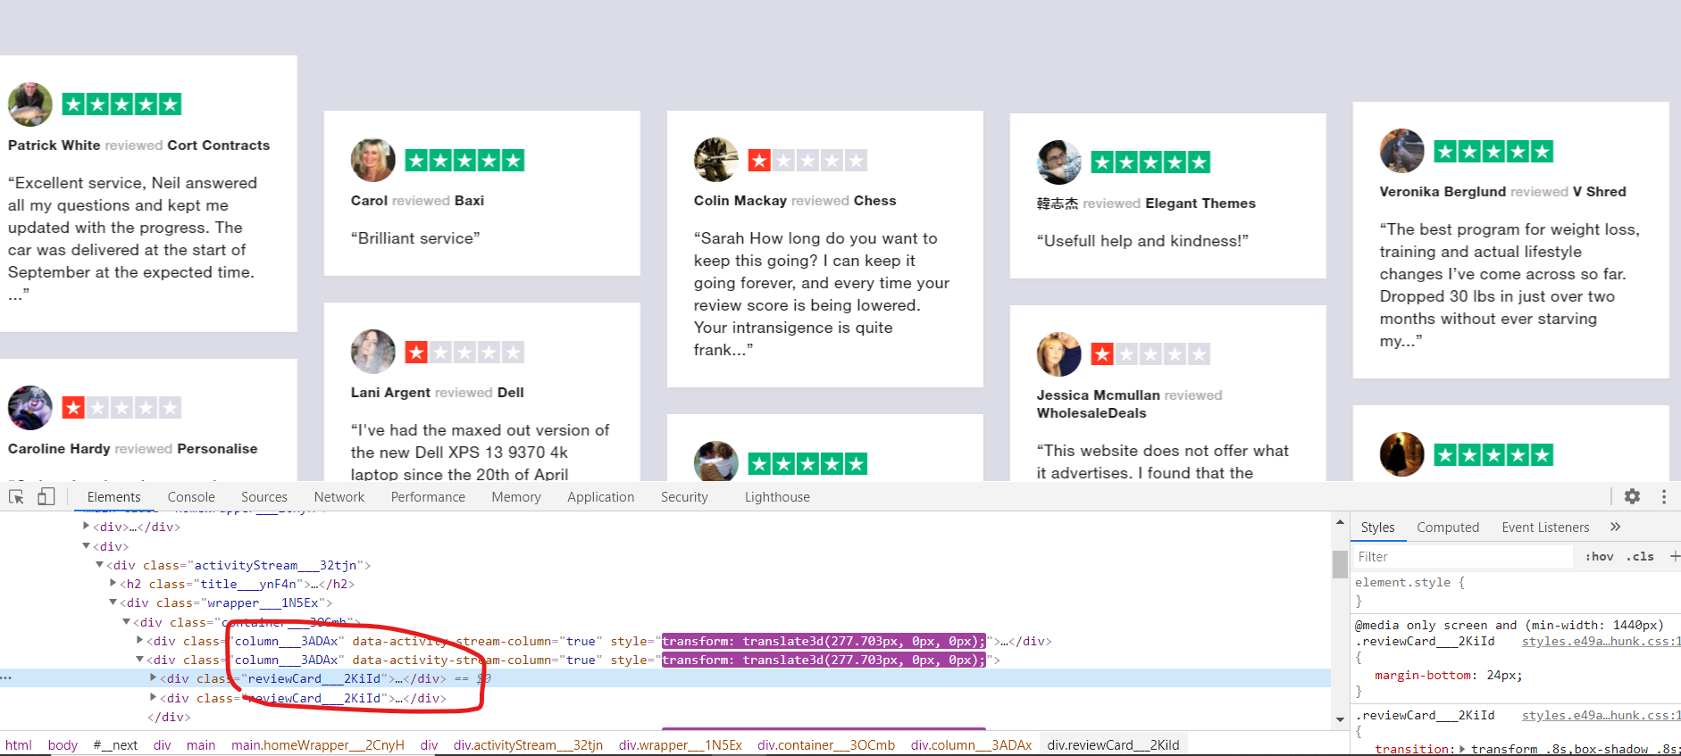
Task: Open the Application tab
Action: pos(601,497)
